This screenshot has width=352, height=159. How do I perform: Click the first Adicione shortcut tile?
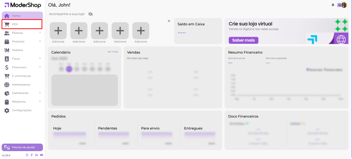pos(58,31)
